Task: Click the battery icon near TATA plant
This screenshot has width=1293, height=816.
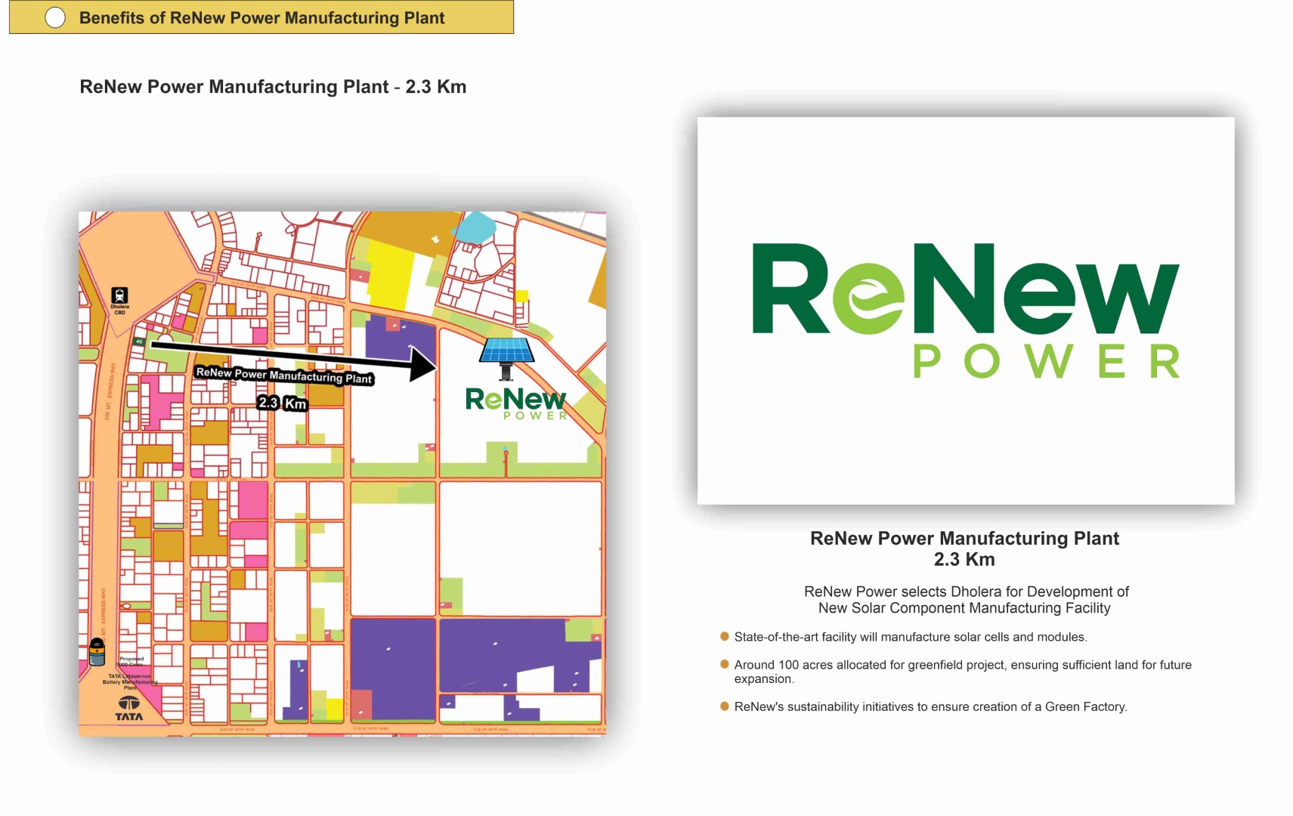Action: [x=97, y=651]
